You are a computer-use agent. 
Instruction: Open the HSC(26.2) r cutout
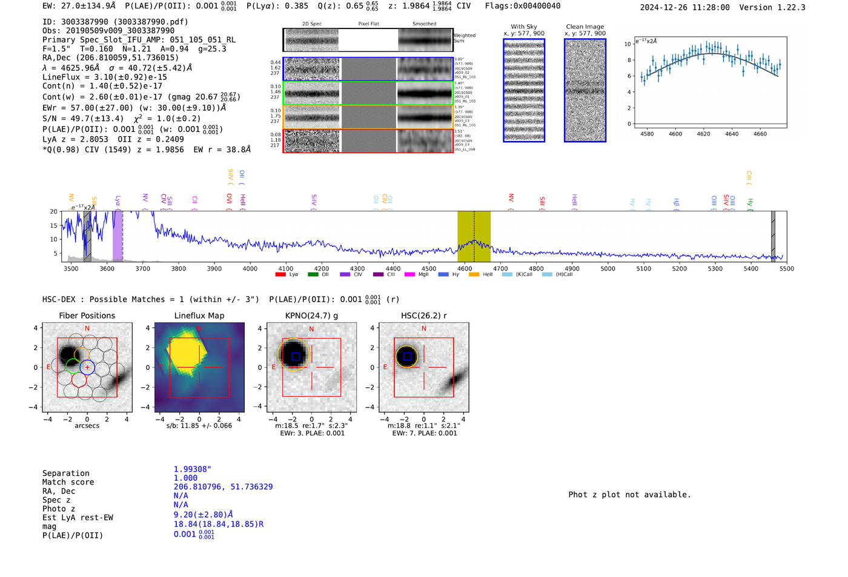point(423,367)
